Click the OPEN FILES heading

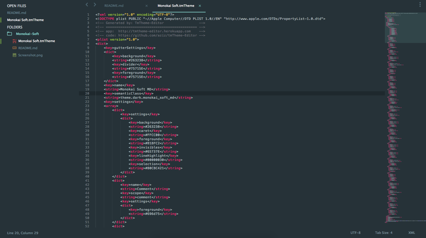click(17, 6)
